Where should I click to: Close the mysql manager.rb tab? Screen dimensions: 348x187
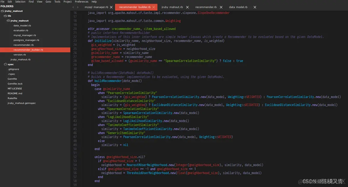111,7
